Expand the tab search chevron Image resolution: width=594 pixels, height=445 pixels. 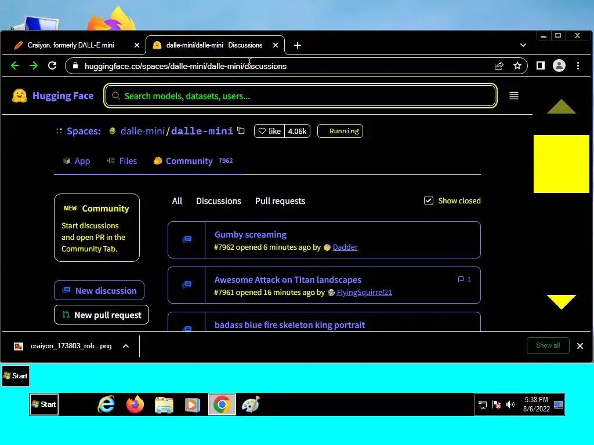tap(523, 45)
